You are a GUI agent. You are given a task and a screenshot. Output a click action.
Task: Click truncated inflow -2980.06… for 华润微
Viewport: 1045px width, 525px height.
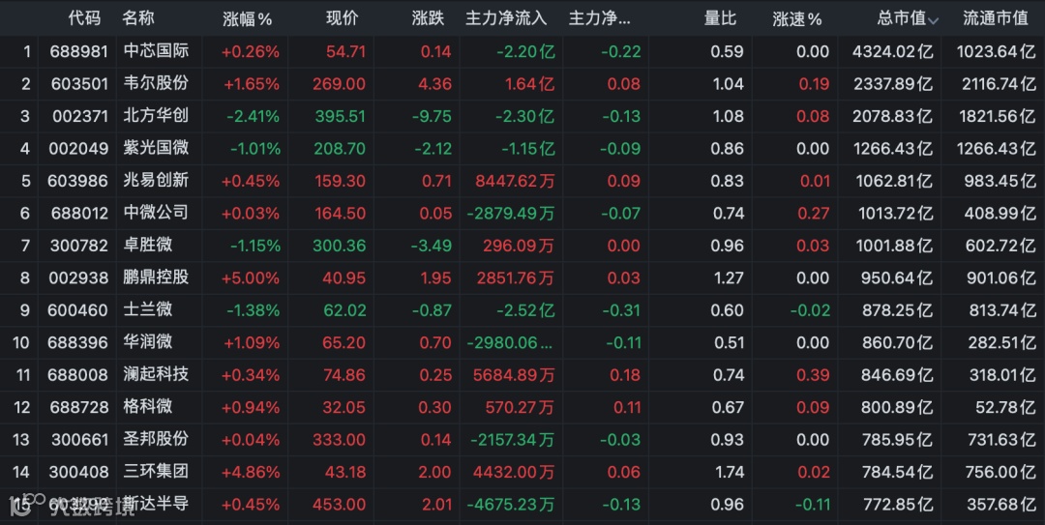(510, 342)
